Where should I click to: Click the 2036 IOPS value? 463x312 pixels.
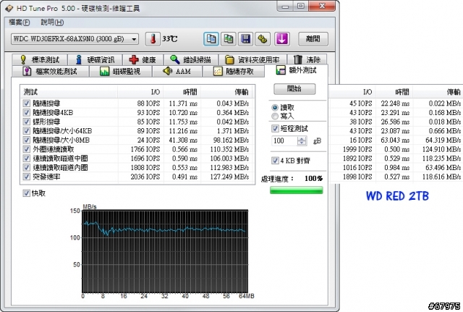pyautogui.click(x=145, y=177)
